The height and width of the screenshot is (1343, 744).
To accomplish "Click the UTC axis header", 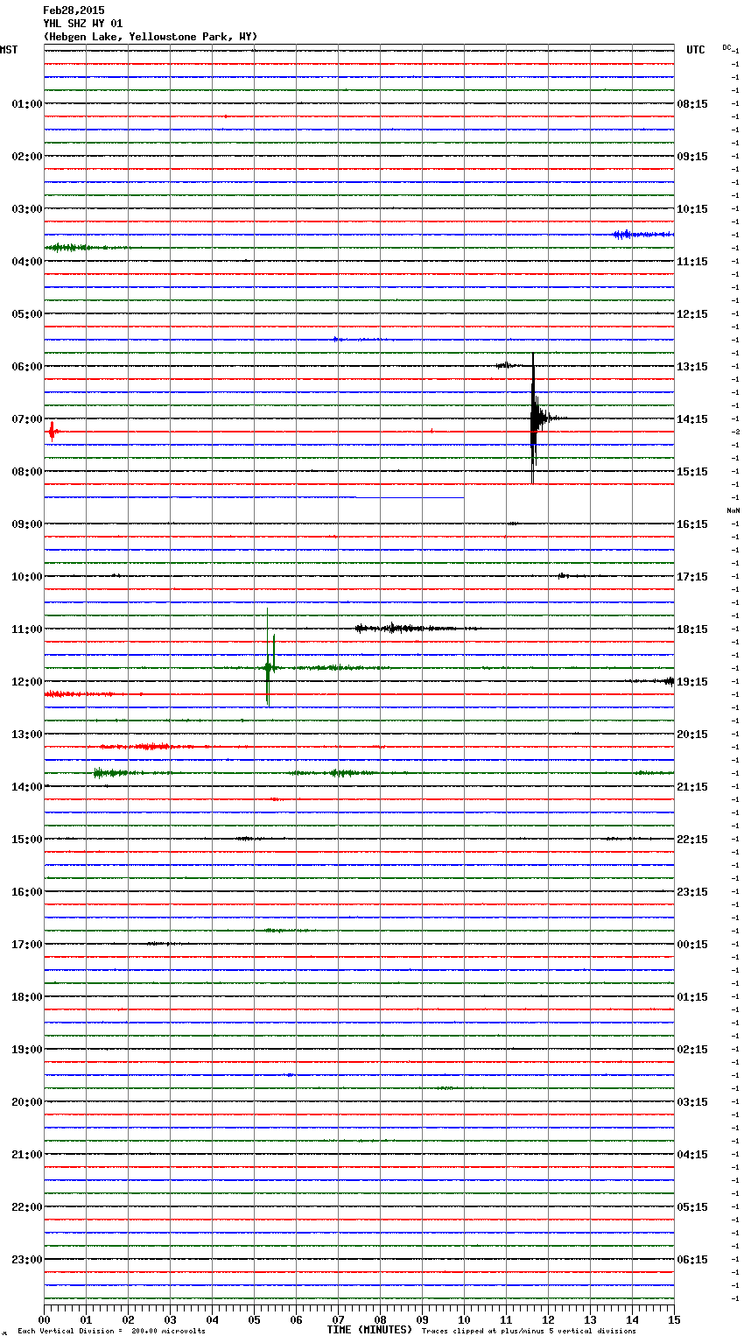I will (x=695, y=50).
